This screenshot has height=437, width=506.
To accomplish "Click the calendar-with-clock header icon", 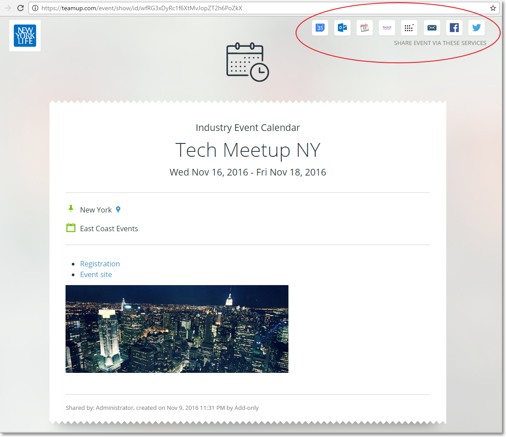I will tap(247, 62).
